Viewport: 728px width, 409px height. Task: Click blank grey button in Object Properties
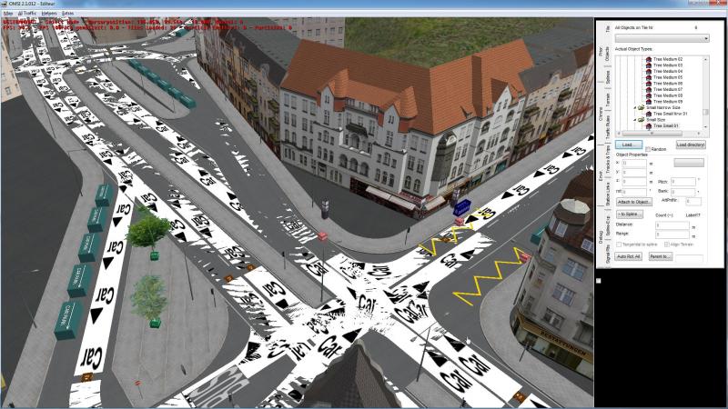[x=689, y=163]
